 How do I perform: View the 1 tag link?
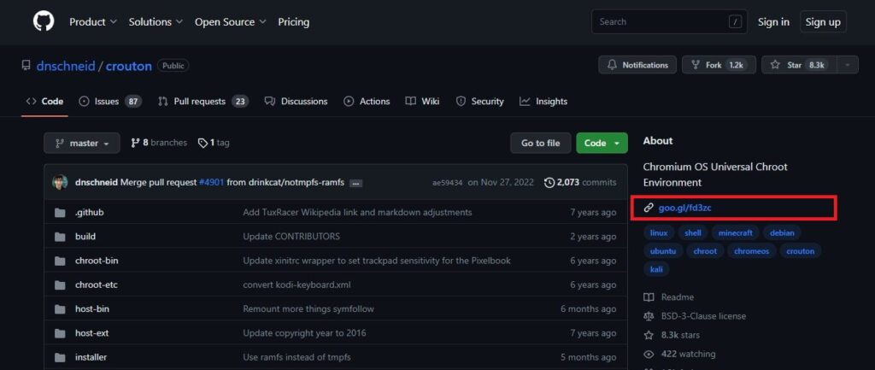(214, 143)
